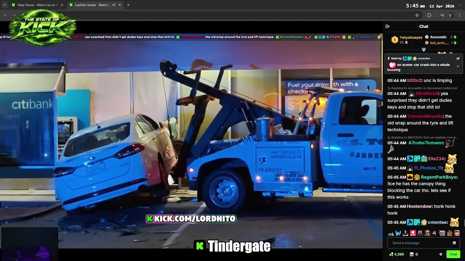
Task: Insert the sunglasses man quick emote
Action: click(428, 233)
